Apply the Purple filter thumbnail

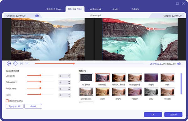(x=151, y=78)
